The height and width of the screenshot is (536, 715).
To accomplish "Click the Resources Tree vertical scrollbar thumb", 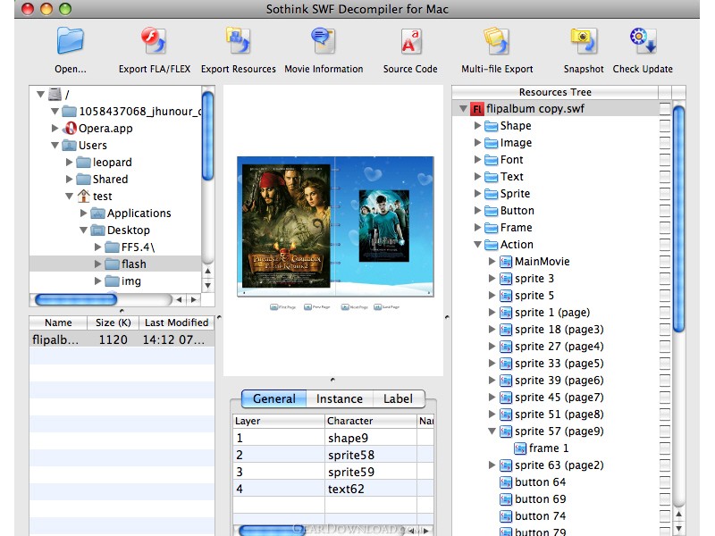I will (679, 219).
